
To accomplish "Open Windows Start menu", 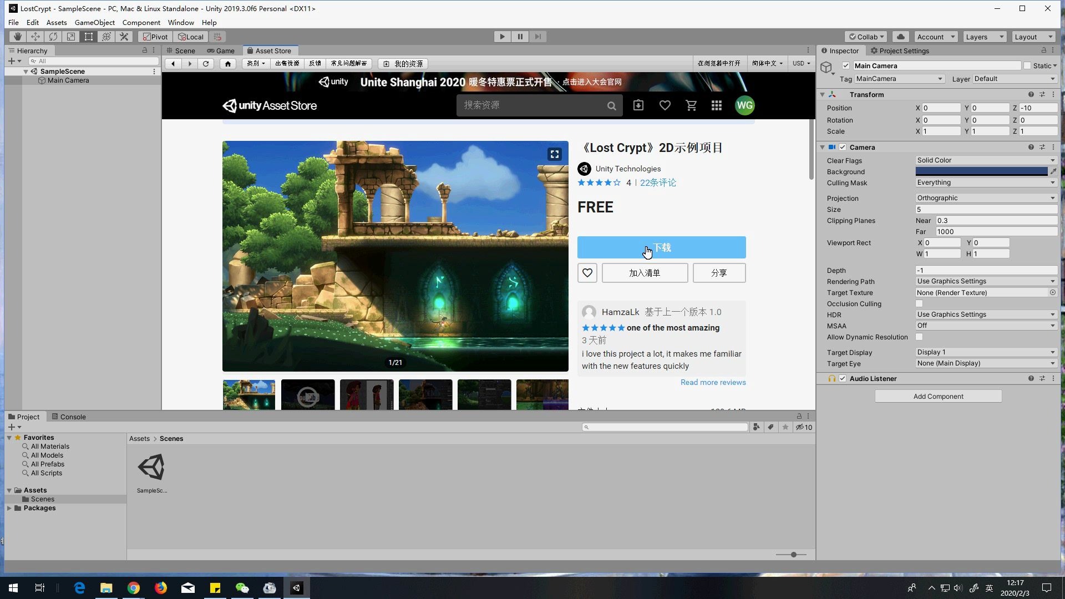I will tap(13, 588).
